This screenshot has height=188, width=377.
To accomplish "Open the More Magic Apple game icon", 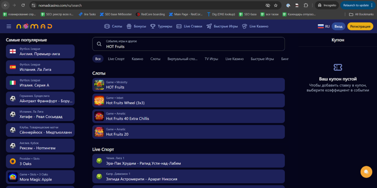I will [13, 177].
